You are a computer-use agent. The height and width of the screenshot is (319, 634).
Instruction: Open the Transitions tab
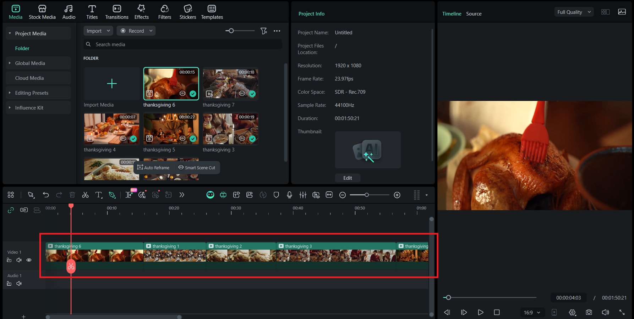(x=117, y=12)
